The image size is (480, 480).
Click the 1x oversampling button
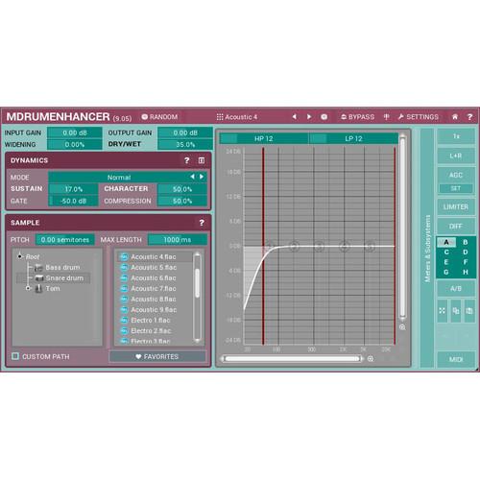click(x=456, y=136)
